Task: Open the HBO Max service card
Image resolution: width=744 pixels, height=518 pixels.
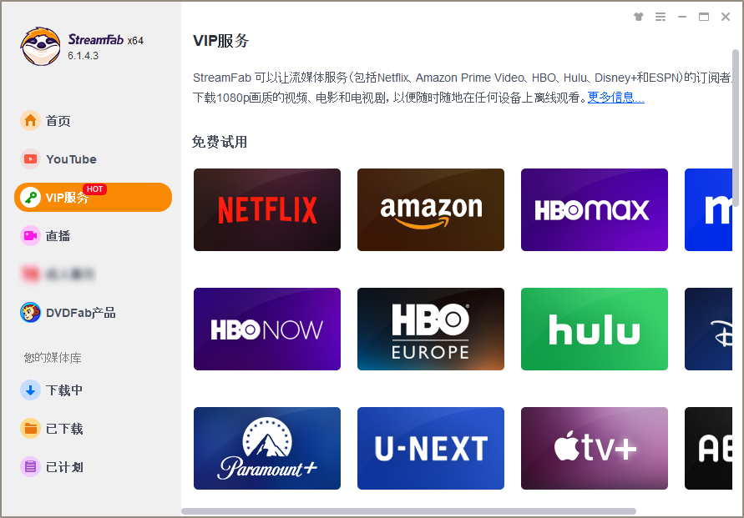Action: point(595,209)
